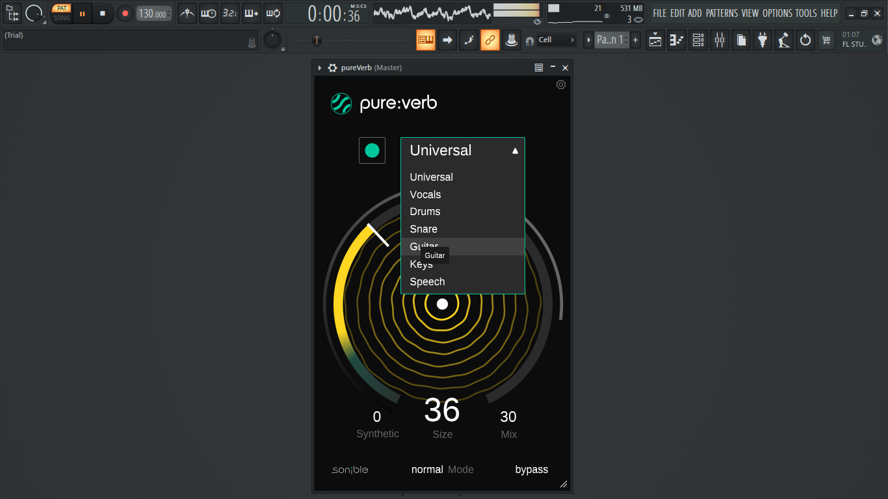Toggle the metronome icon
The image size is (888, 499).
(x=187, y=13)
